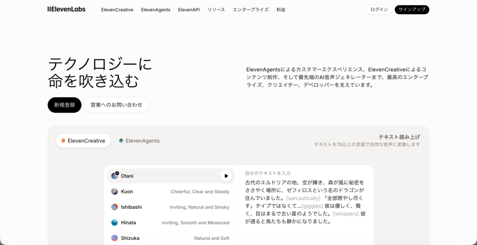This screenshot has height=245, width=477.
Task: Select the Hinata voice
Action: point(171,223)
